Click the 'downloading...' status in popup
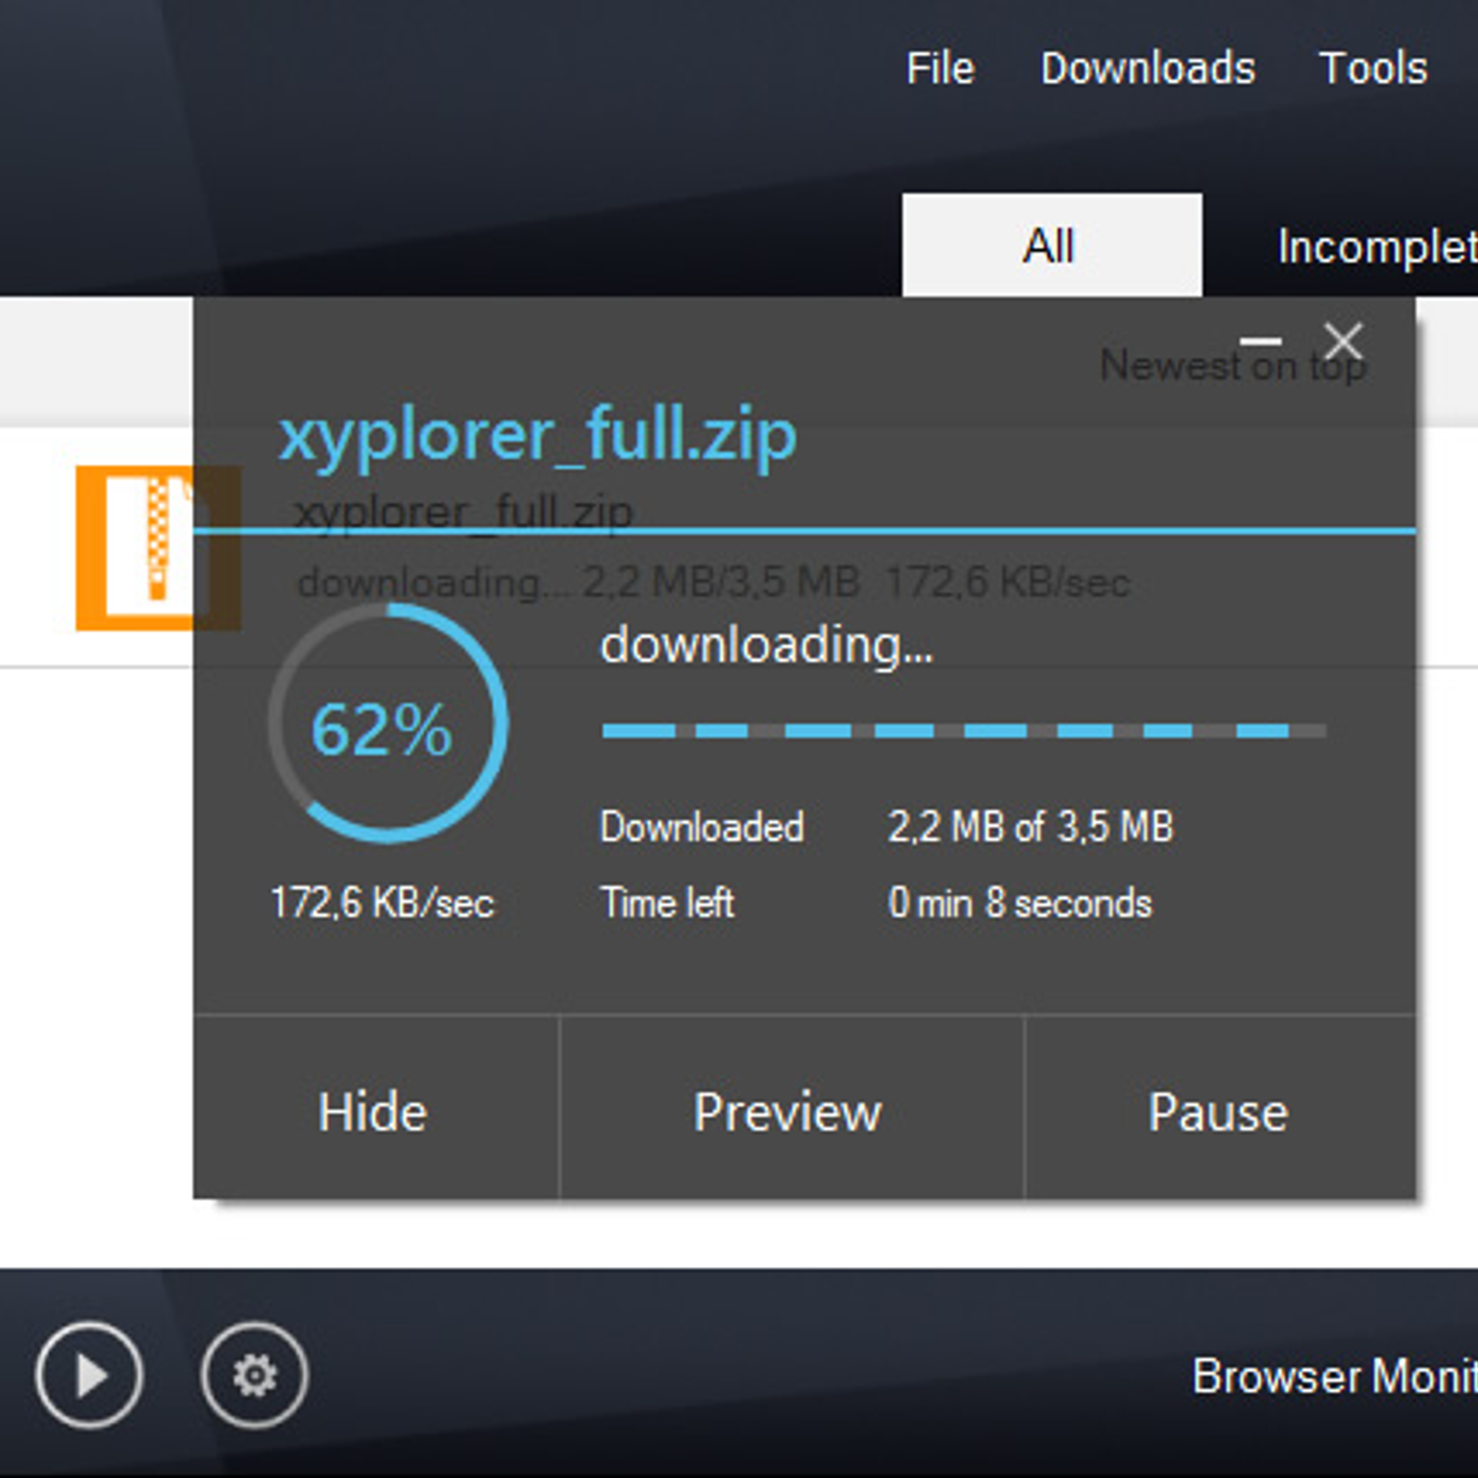Viewport: 1478px width, 1478px height. (x=767, y=645)
